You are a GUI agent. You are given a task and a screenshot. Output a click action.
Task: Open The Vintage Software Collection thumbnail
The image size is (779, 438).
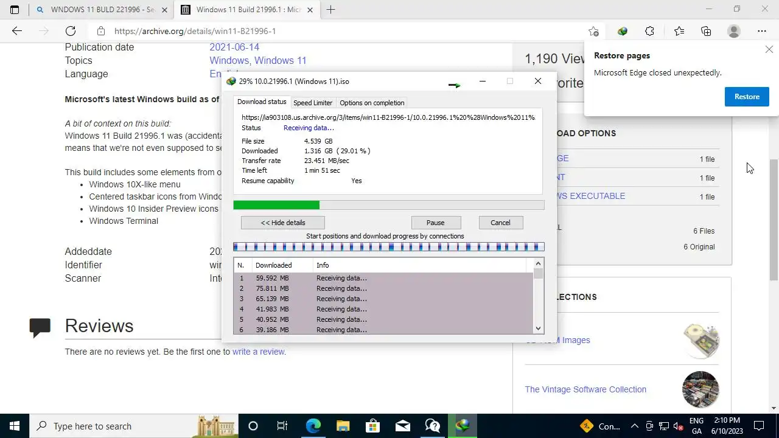(700, 389)
